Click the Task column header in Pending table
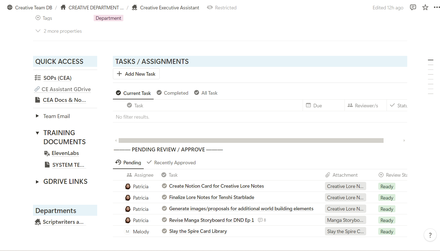The height and width of the screenshot is (251, 440). [169, 175]
